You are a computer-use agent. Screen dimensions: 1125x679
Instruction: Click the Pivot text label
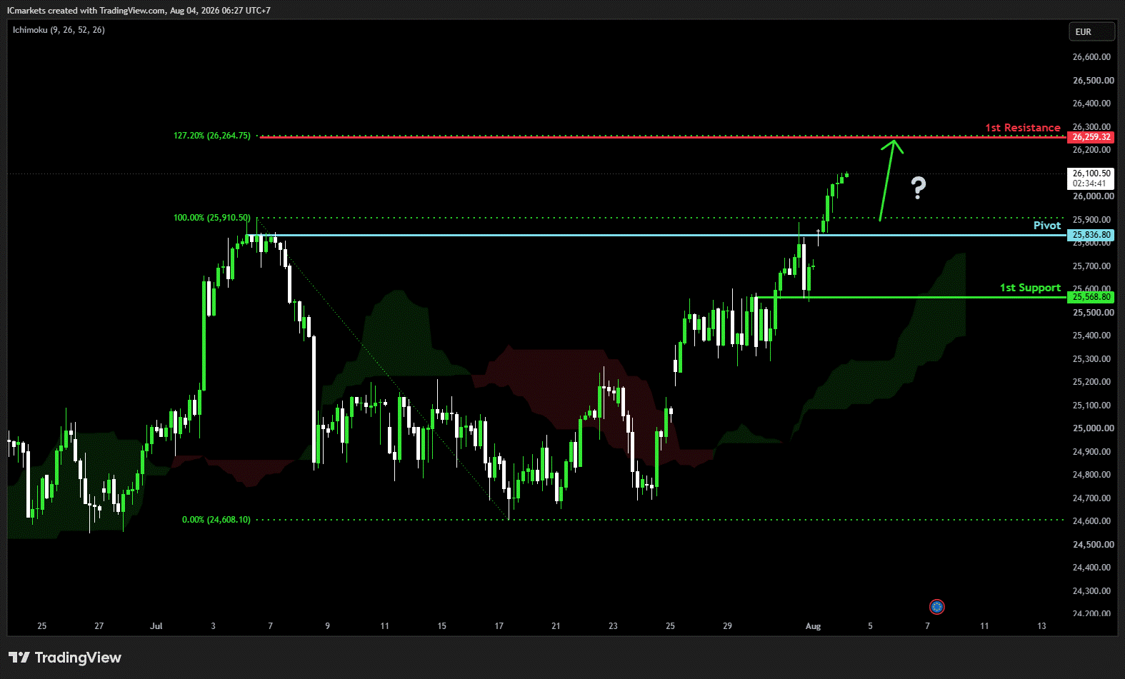1047,226
